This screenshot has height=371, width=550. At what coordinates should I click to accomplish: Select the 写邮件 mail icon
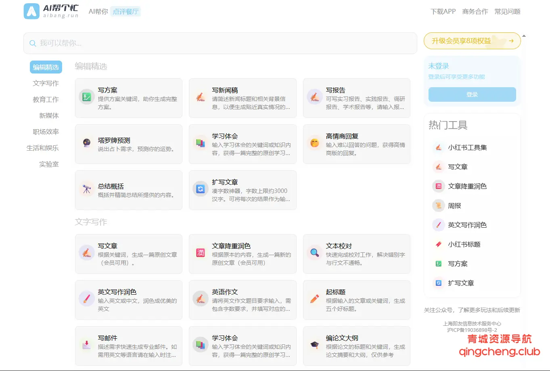tap(86, 345)
